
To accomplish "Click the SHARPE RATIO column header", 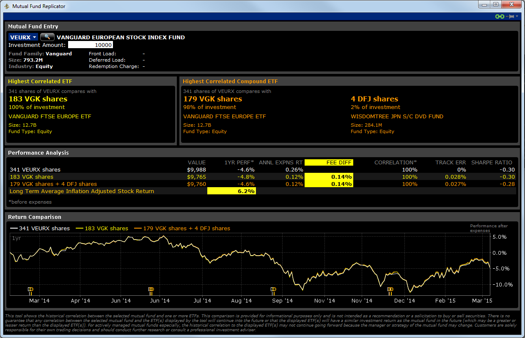I will (x=492, y=162).
